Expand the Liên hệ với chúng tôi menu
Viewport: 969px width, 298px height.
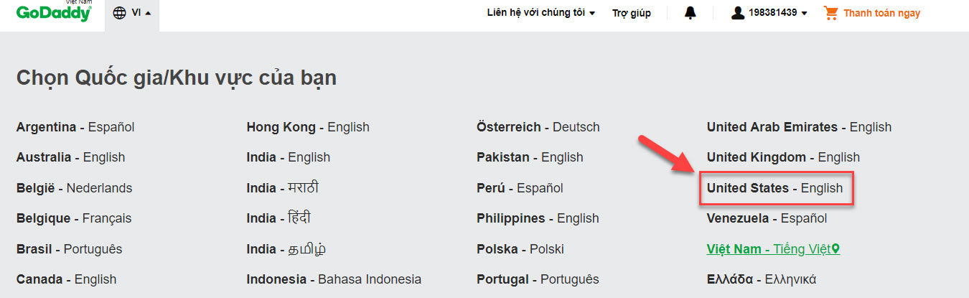click(541, 13)
